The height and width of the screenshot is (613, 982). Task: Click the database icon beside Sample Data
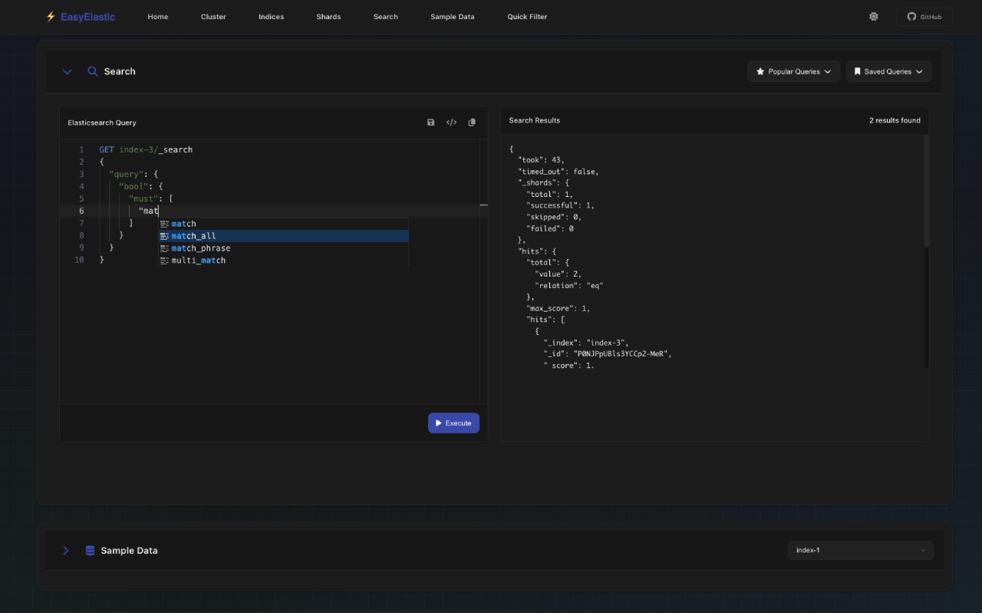[x=90, y=550]
